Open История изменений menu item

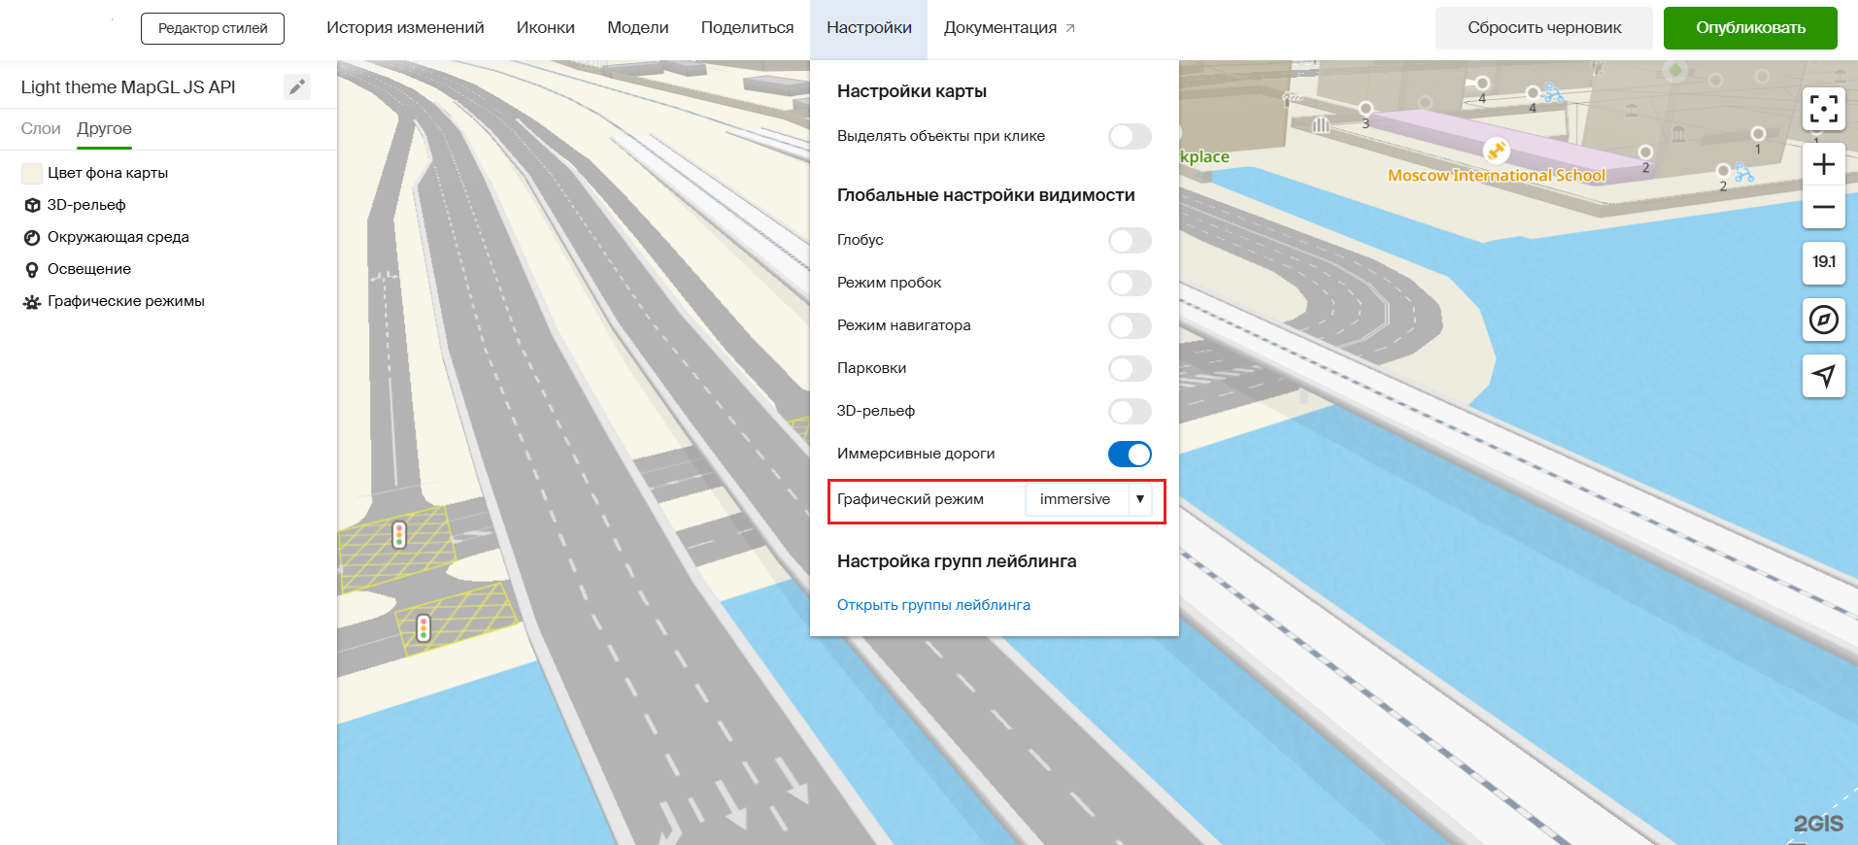click(x=405, y=28)
